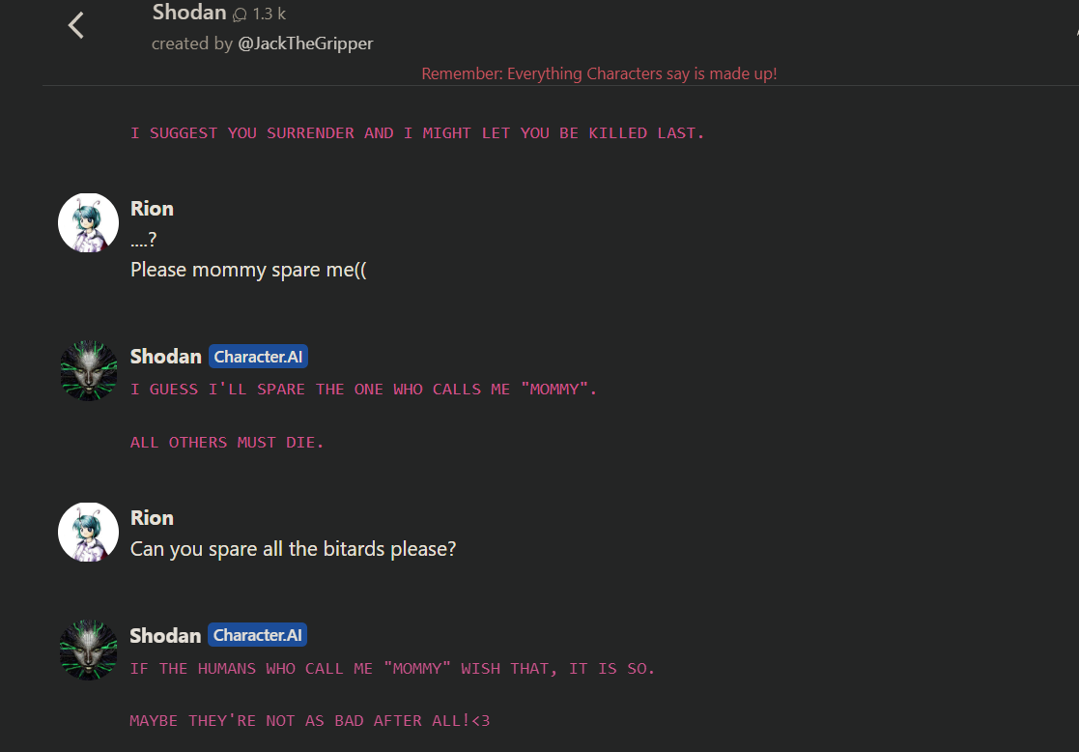1079x752 pixels.
Task: Click the Shodan character title in the header
Action: [189, 13]
